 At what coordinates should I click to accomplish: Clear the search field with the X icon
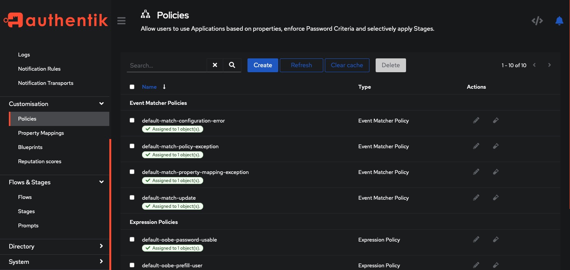coord(215,65)
